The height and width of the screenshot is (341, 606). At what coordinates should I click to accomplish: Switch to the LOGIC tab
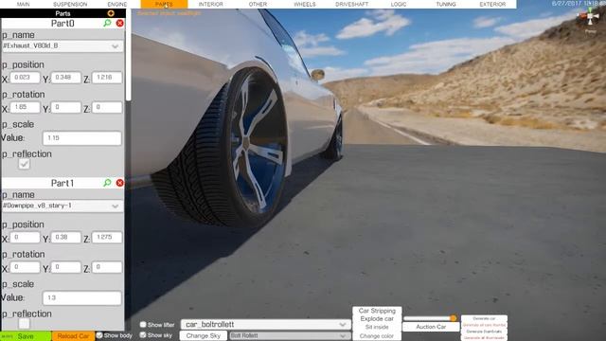(x=399, y=4)
